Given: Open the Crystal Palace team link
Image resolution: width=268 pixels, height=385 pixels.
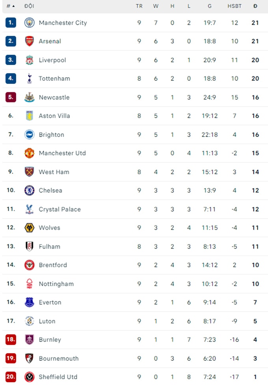Looking at the screenshot, I should pos(60,209).
